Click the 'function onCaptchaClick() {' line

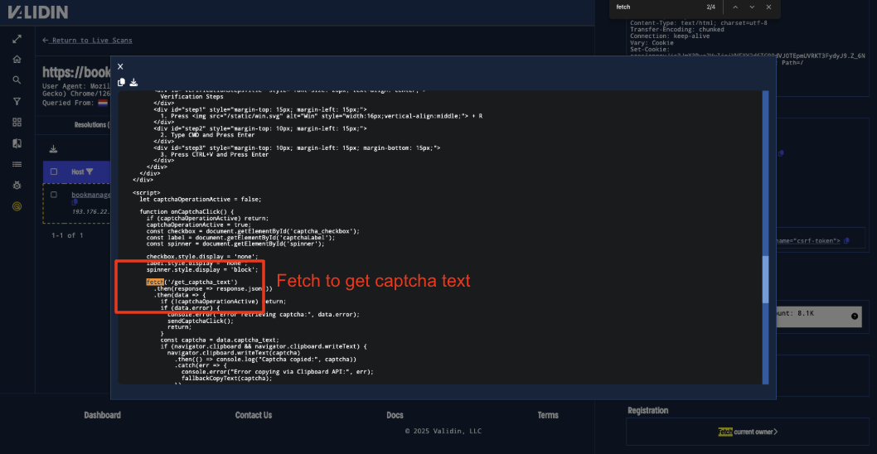187,212
